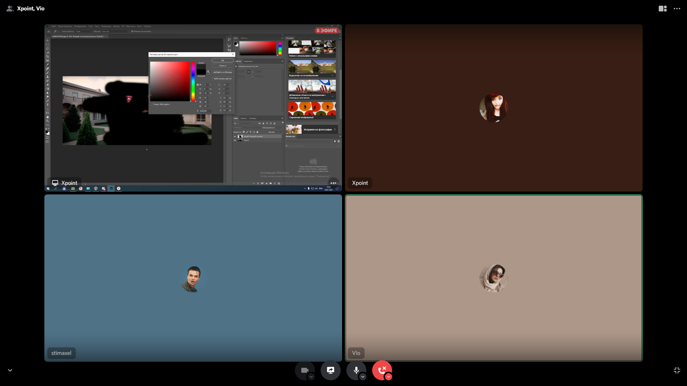Disconnect from the call
Screen dimensions: 687x386
click(381, 370)
